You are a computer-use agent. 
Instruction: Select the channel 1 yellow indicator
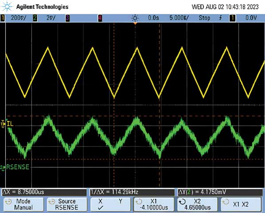tap(3, 18)
